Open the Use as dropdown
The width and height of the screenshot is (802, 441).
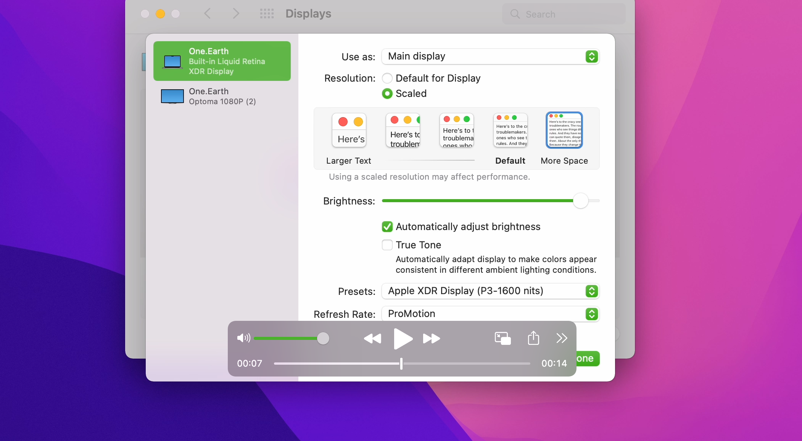click(x=490, y=56)
